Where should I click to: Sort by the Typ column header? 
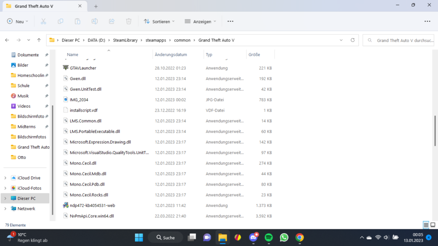[x=209, y=54]
